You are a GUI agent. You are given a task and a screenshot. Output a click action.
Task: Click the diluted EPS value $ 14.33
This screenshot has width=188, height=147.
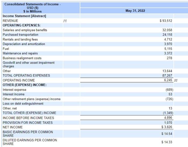click(167, 142)
